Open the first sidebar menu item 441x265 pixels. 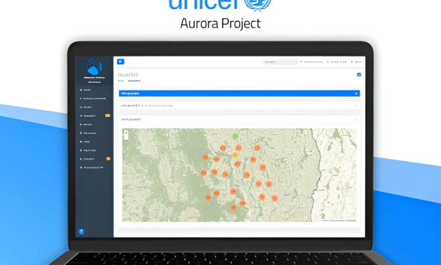87,89
